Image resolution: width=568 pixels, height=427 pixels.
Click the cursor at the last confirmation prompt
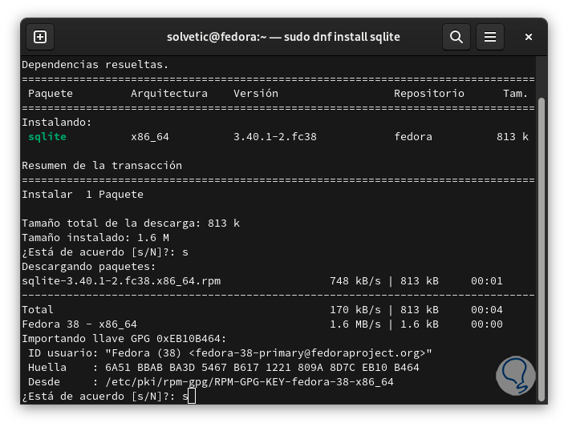[192, 397]
